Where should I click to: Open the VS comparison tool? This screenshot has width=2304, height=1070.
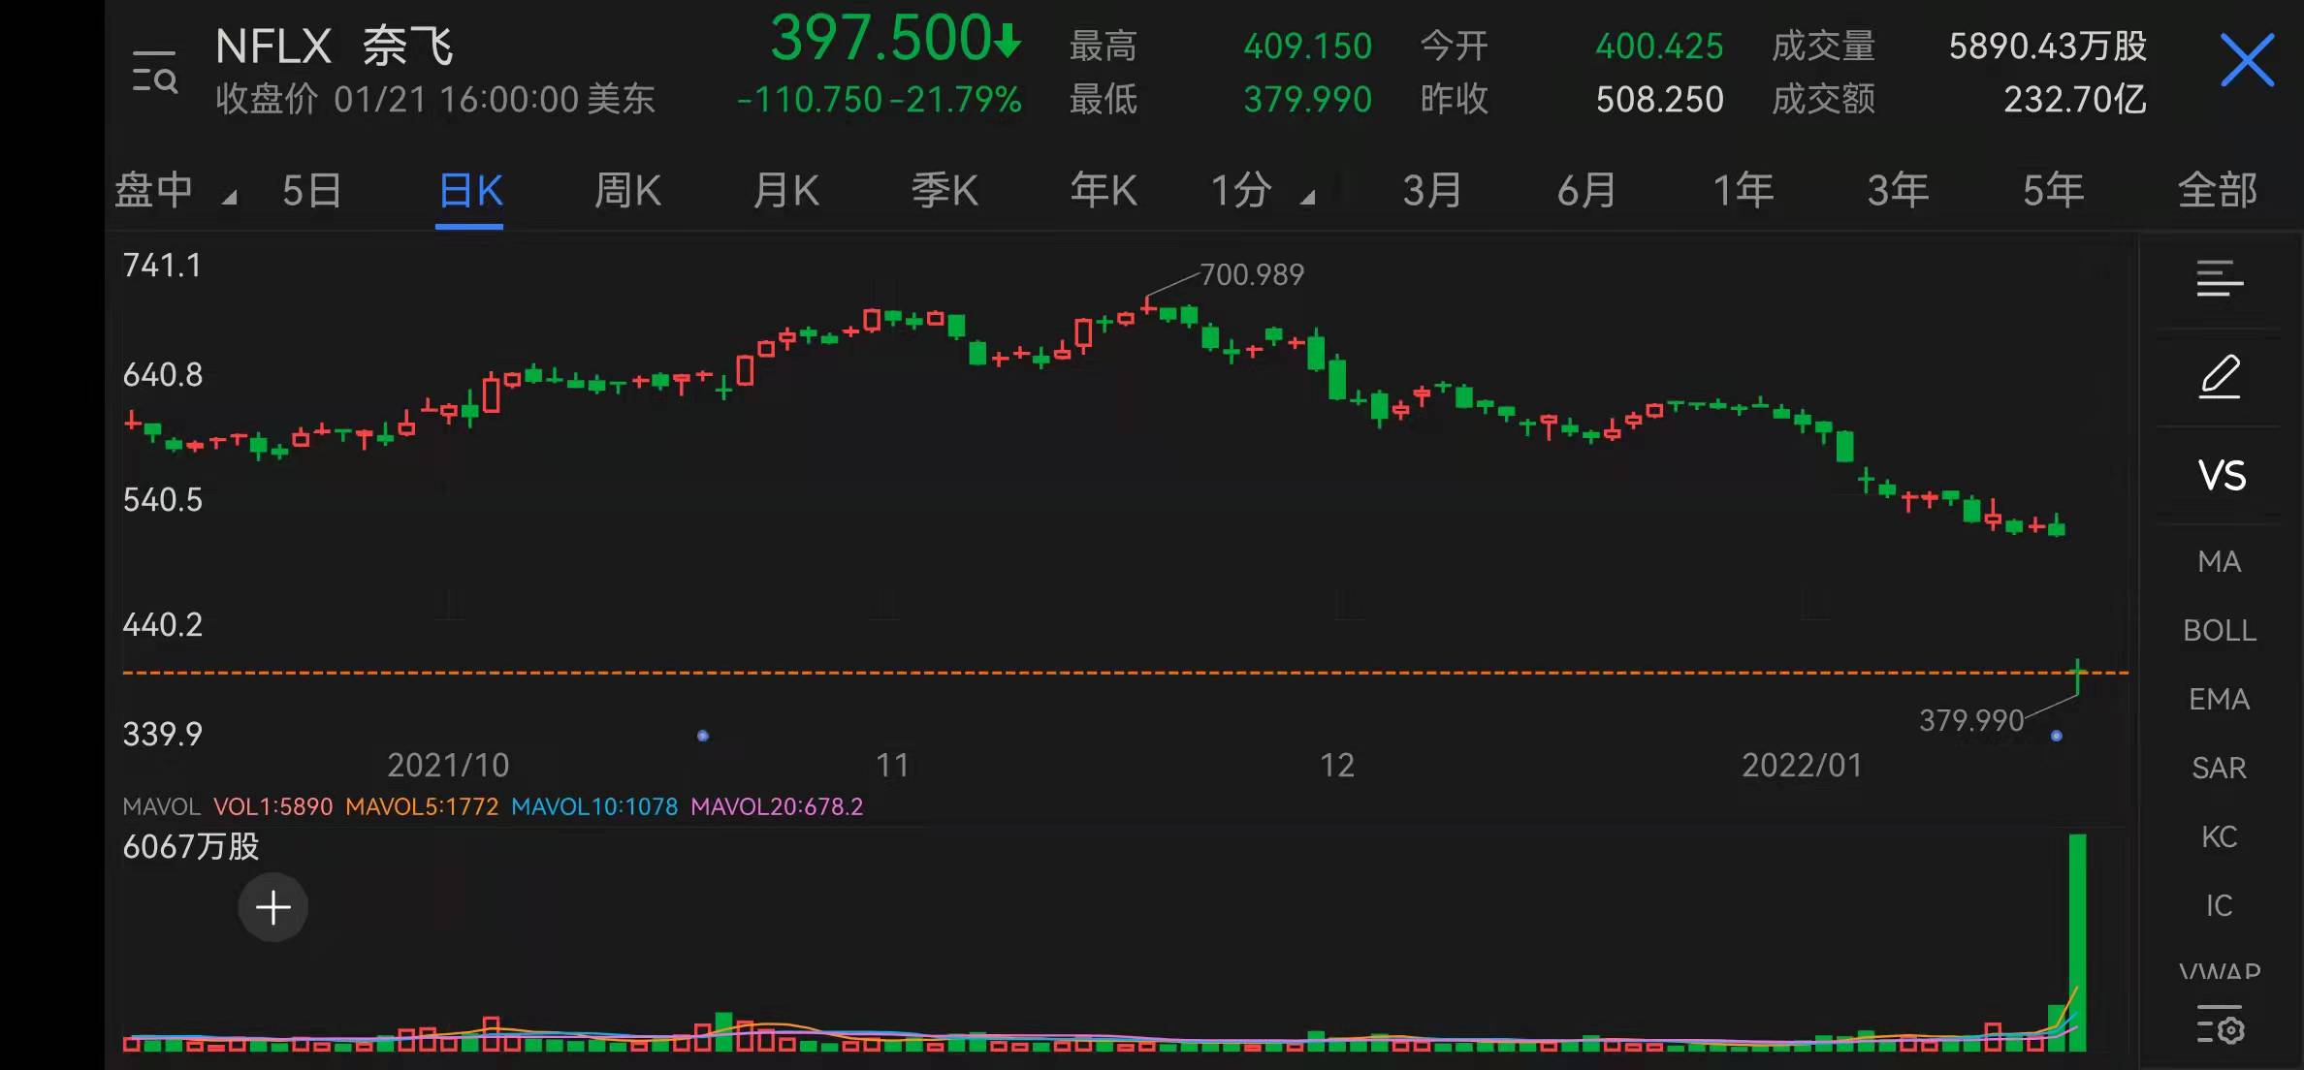2221,476
